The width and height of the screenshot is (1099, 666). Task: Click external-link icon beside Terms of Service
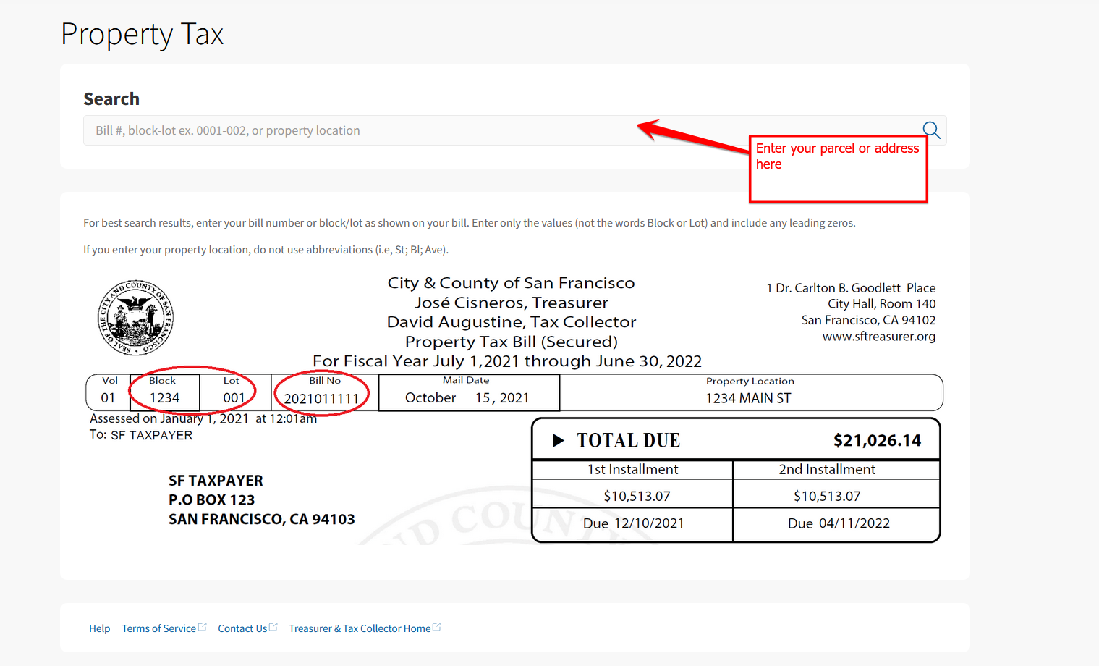tap(203, 627)
